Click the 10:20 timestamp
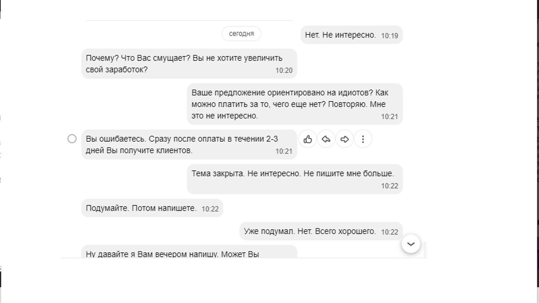This screenshot has height=303, width=539. (x=284, y=71)
